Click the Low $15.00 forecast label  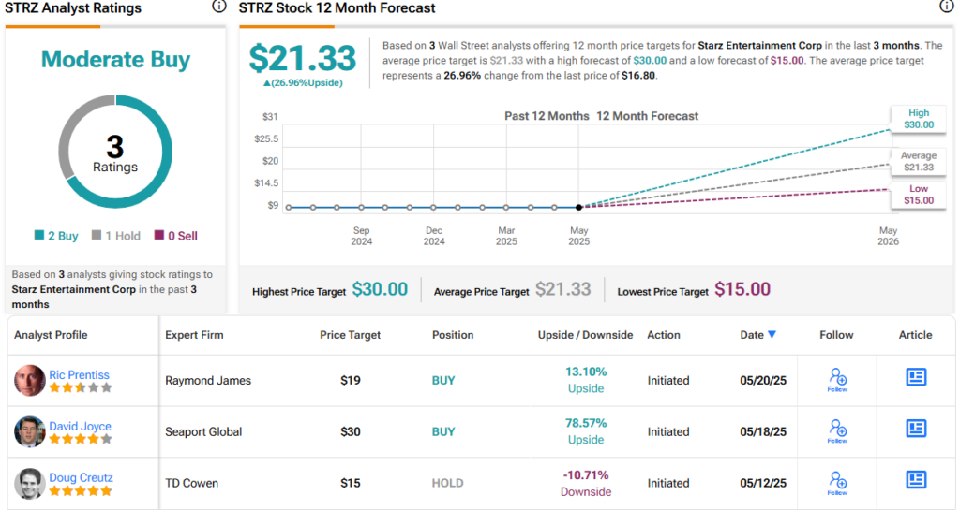918,195
